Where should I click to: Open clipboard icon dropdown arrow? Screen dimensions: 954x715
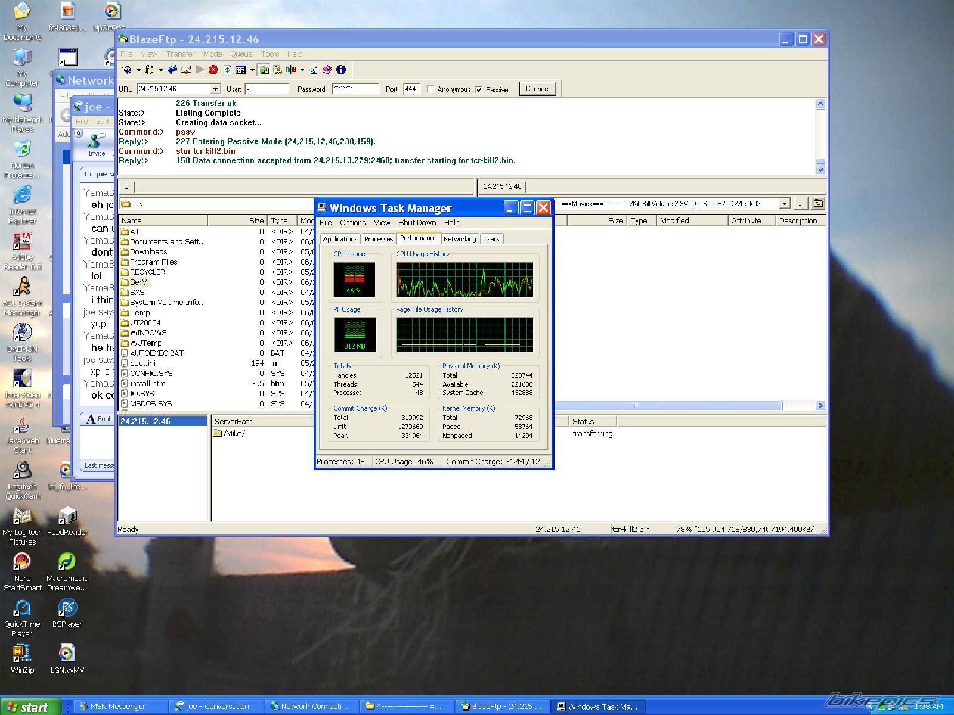point(161,70)
